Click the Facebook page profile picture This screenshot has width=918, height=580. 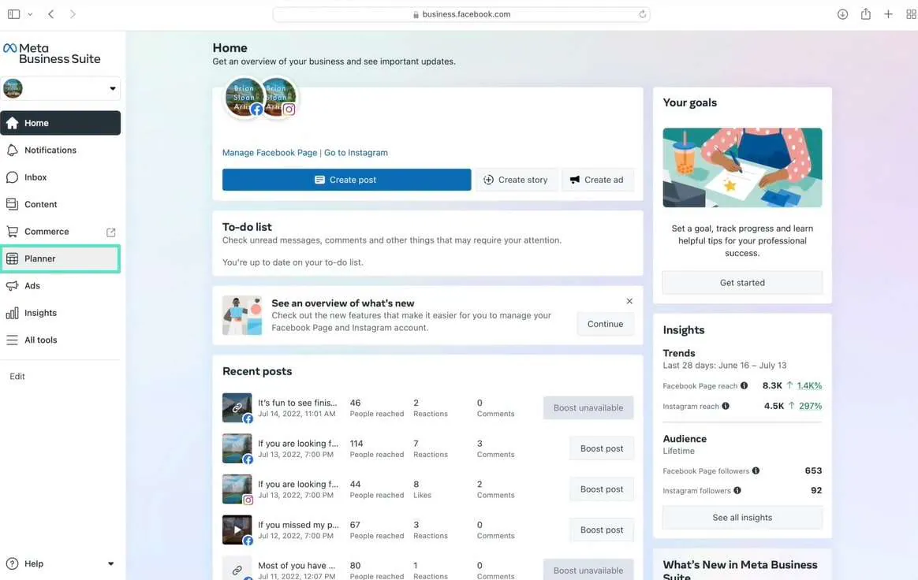pos(244,97)
